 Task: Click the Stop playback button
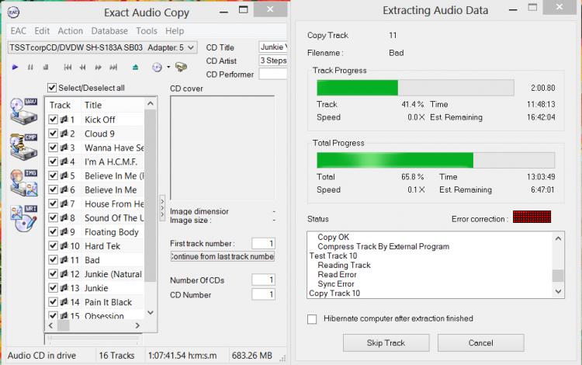click(x=46, y=68)
